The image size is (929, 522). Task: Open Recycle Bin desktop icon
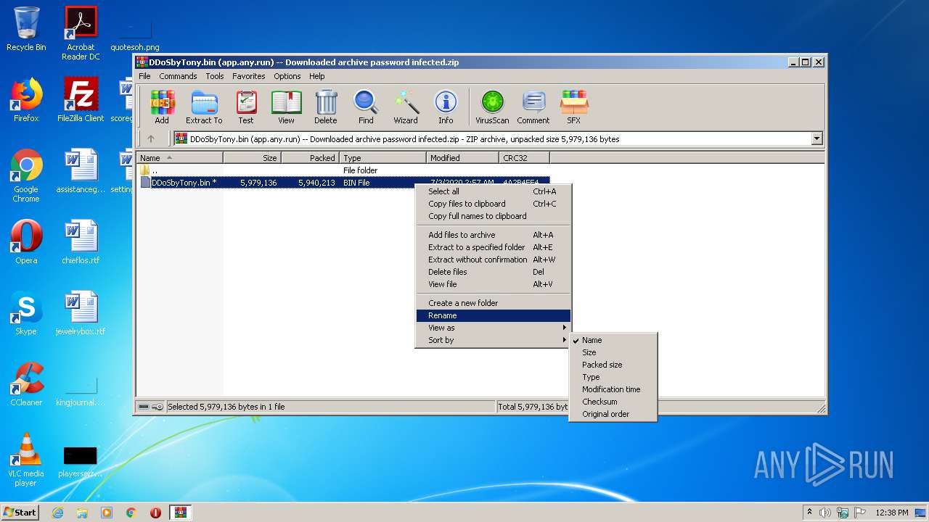pos(26,29)
